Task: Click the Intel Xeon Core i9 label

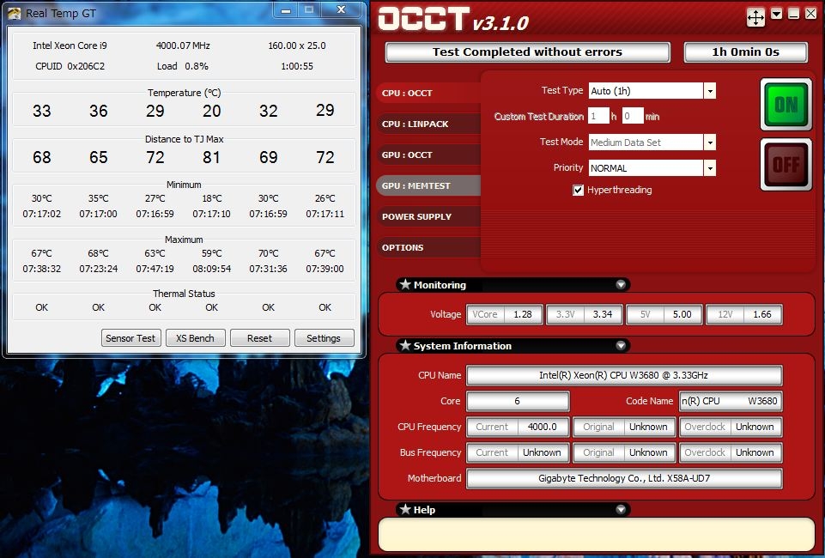Action: click(70, 45)
